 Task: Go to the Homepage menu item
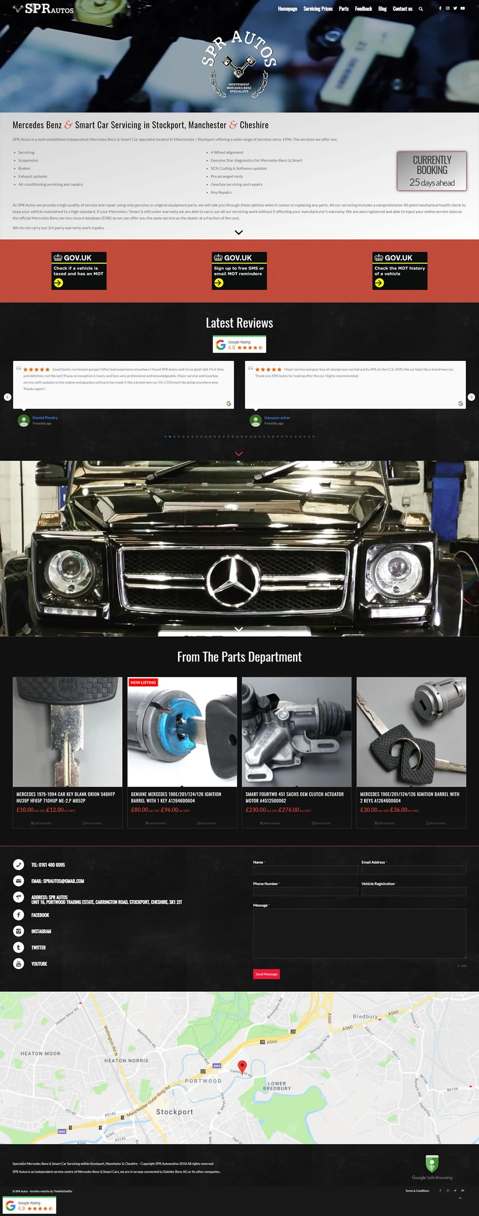(x=288, y=9)
